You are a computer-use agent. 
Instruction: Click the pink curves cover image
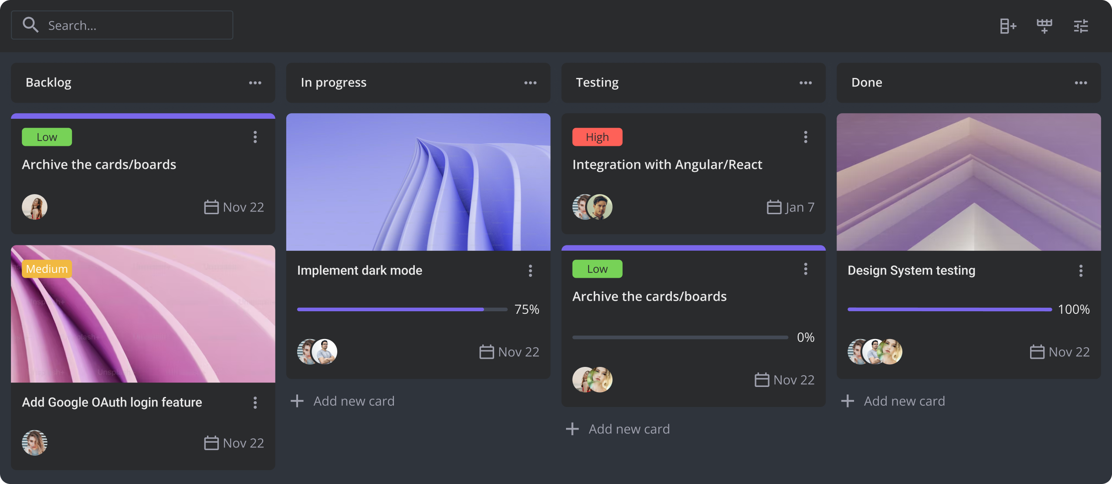coord(143,314)
